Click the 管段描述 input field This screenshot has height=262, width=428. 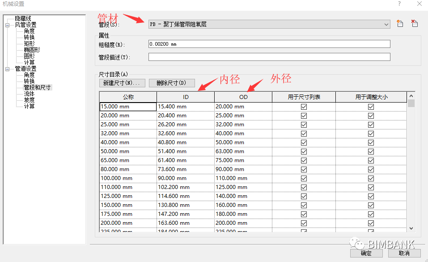[x=269, y=57]
